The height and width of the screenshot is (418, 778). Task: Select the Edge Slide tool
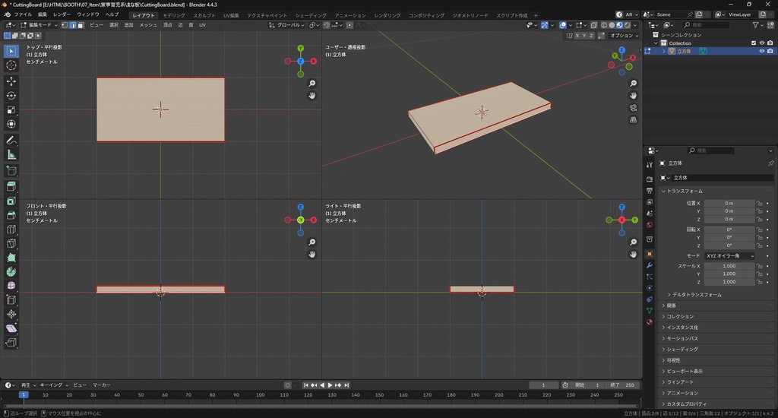coord(11,300)
